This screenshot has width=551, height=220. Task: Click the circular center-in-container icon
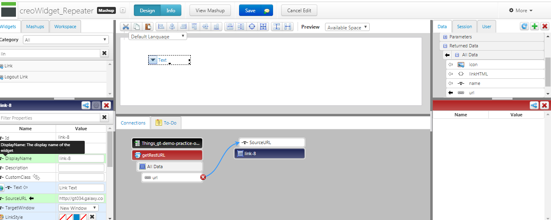tap(252, 27)
